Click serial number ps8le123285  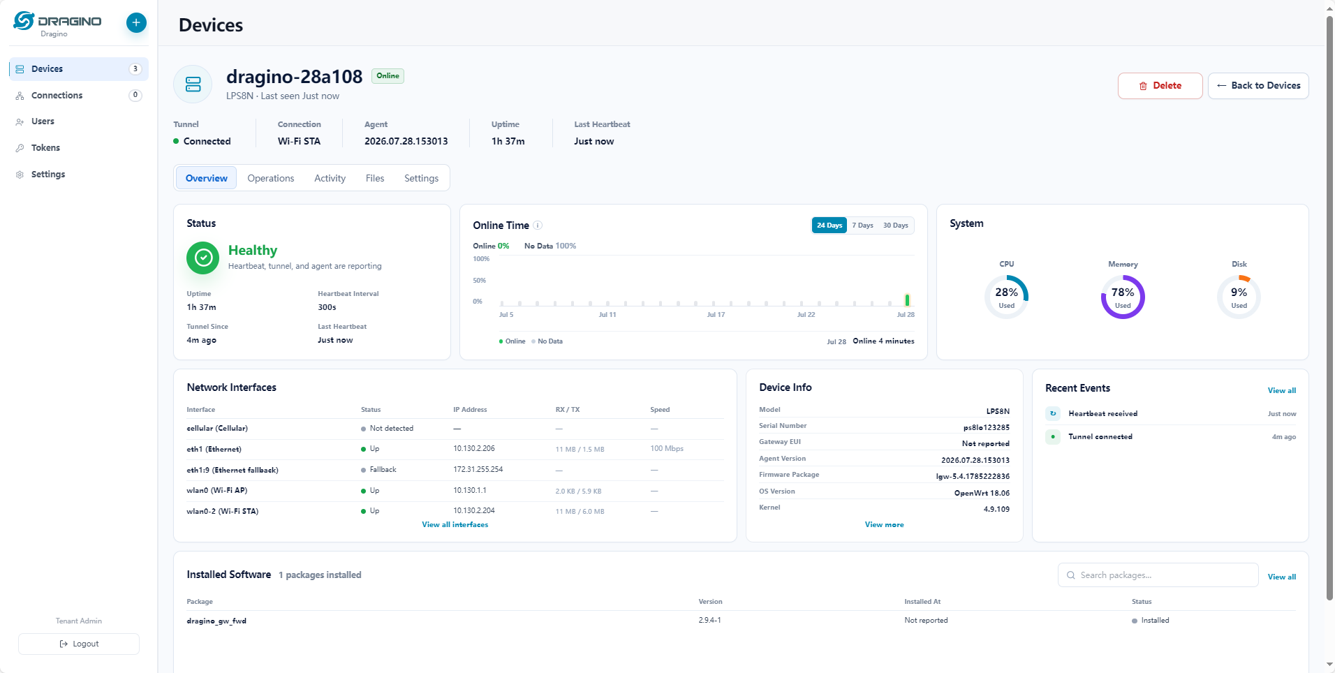click(987, 428)
